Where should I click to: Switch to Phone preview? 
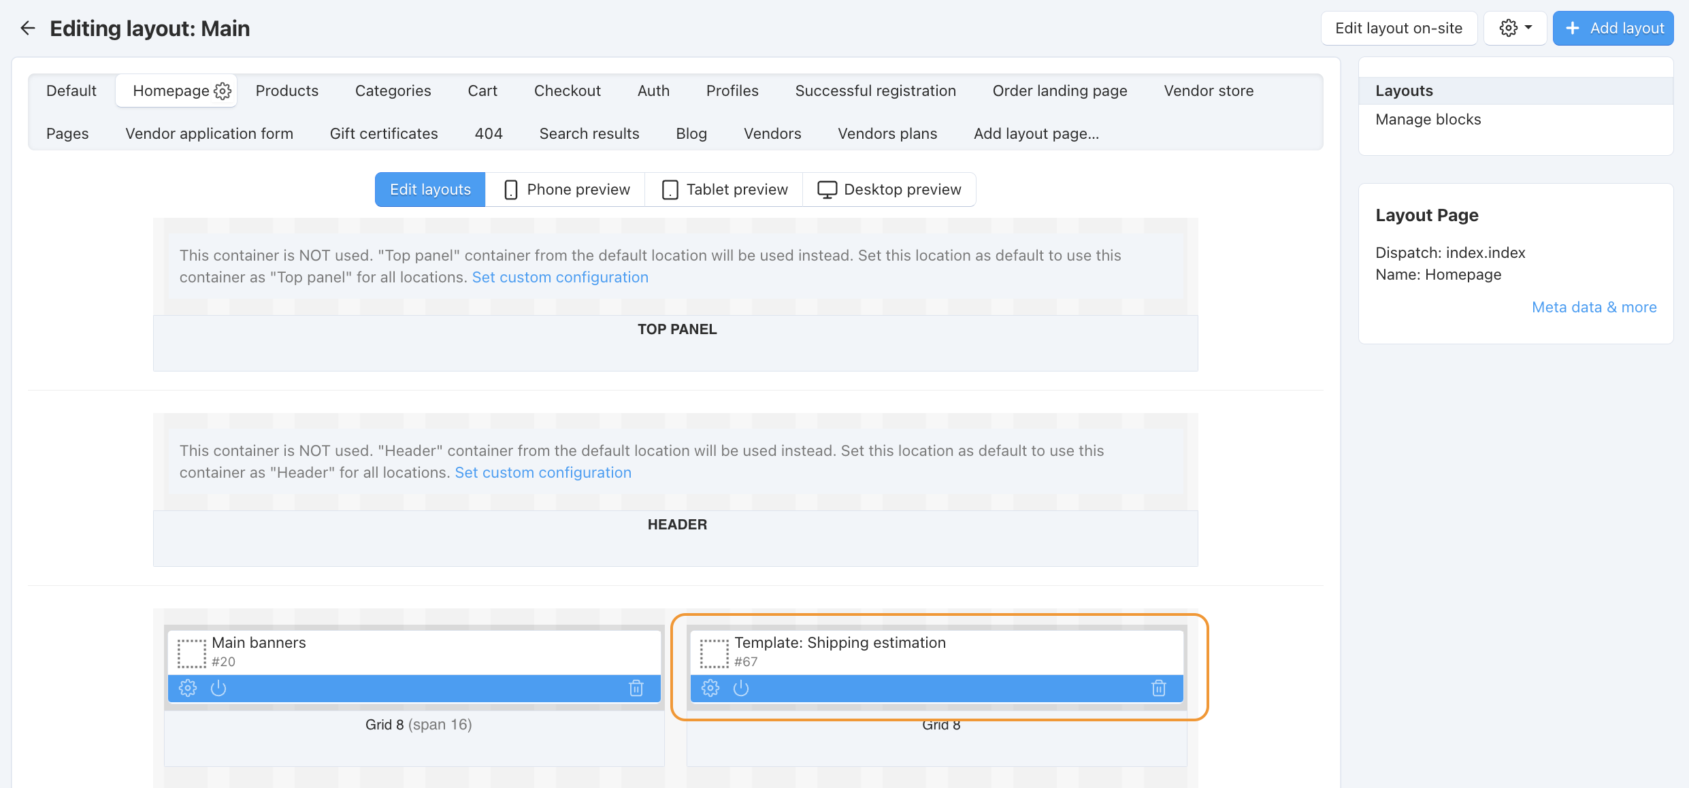click(x=565, y=189)
